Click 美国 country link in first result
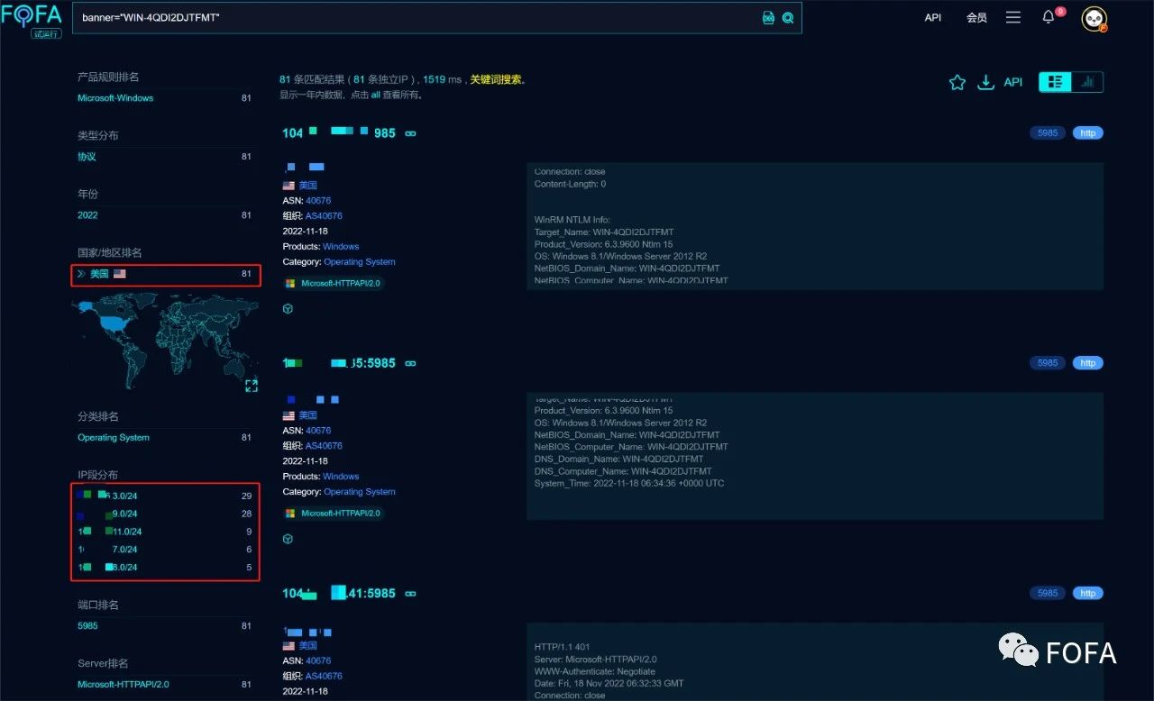Screen dimensions: 1154x701 tap(307, 186)
